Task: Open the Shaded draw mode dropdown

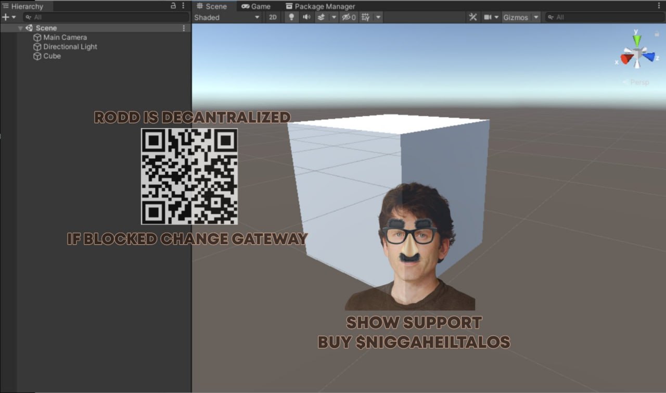Action: tap(227, 17)
